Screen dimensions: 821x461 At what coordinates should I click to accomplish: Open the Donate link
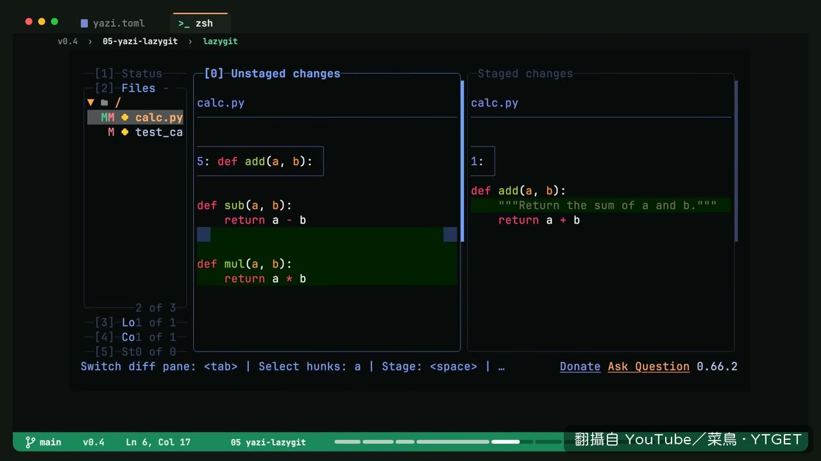580,367
